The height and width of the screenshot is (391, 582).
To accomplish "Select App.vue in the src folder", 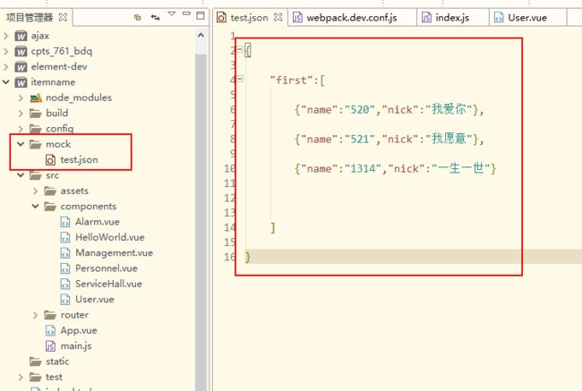I will coord(79,330).
